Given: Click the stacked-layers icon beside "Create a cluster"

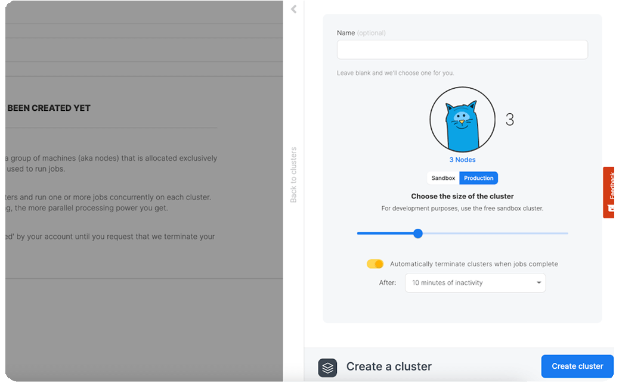Looking at the screenshot, I should tap(327, 366).
